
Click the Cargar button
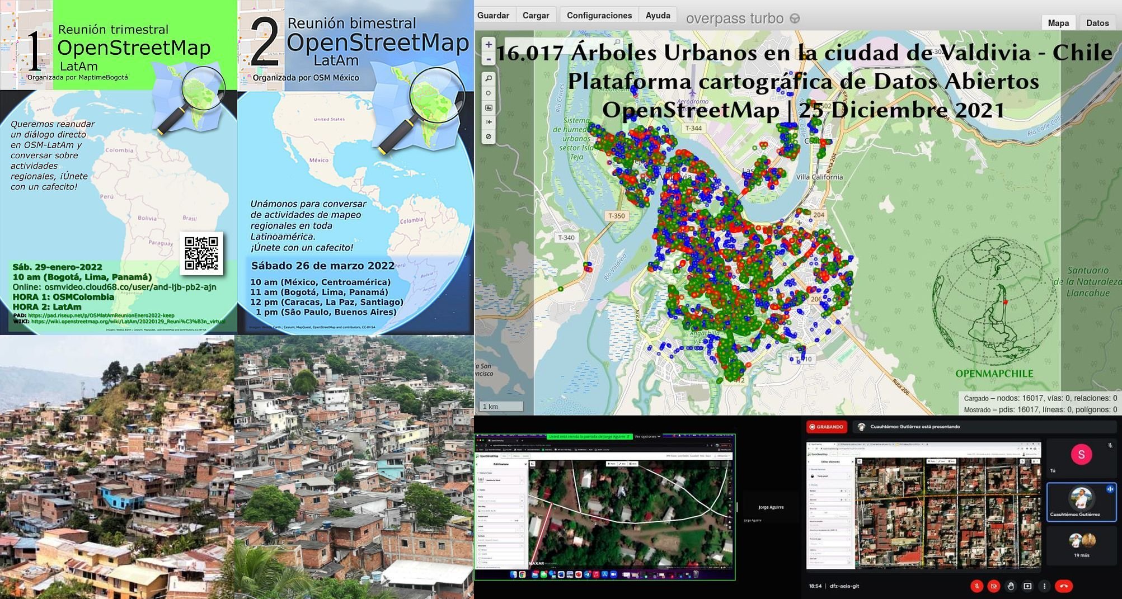pos(536,15)
